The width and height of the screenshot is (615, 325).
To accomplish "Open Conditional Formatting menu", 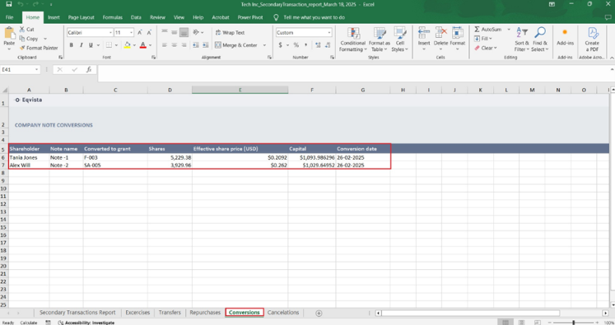I will pos(353,39).
